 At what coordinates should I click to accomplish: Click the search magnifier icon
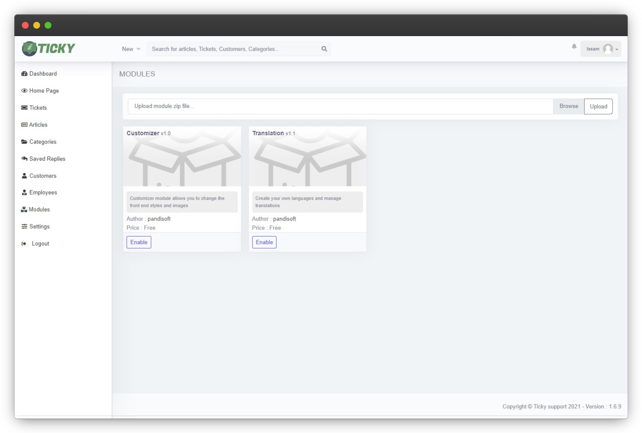pyautogui.click(x=324, y=49)
